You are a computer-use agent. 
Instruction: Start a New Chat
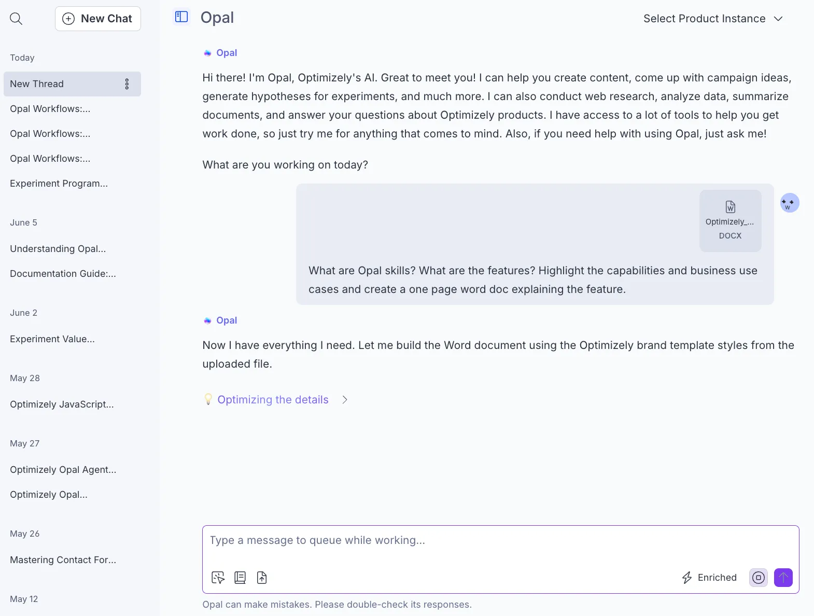[x=98, y=19]
